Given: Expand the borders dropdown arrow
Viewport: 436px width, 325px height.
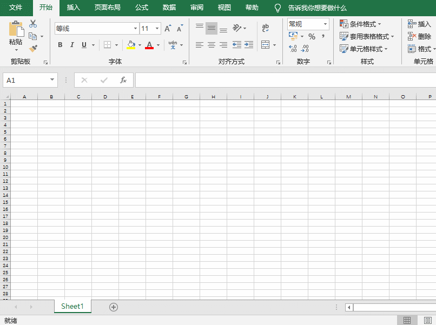Looking at the screenshot, I should 116,45.
